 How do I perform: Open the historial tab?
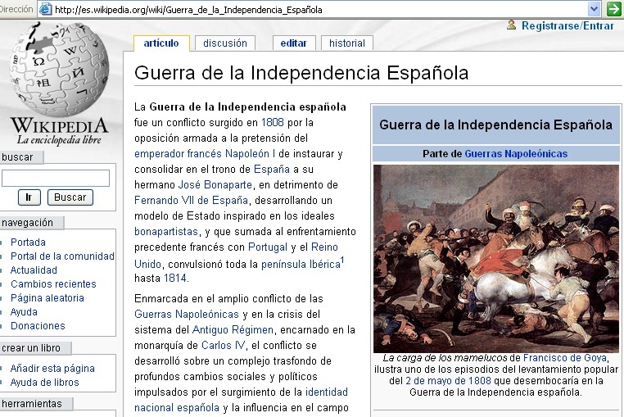tap(347, 43)
